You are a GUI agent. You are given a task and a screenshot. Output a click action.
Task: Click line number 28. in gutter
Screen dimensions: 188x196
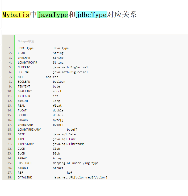[x=10, y=177]
